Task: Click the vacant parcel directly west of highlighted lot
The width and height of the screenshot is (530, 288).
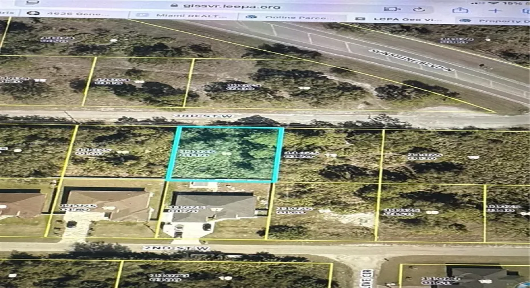Action: pos(120,153)
